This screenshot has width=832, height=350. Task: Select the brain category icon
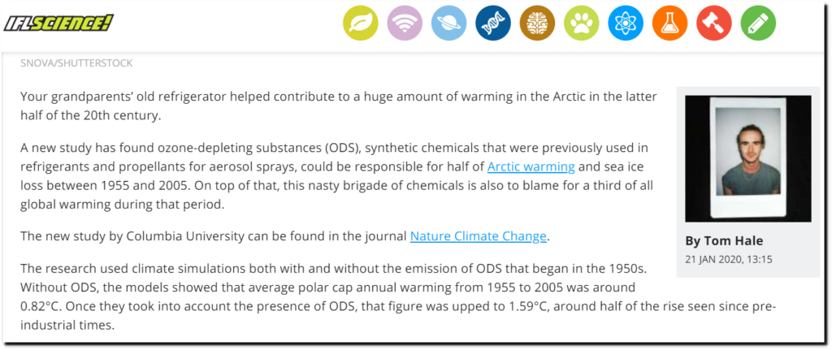tap(537, 24)
